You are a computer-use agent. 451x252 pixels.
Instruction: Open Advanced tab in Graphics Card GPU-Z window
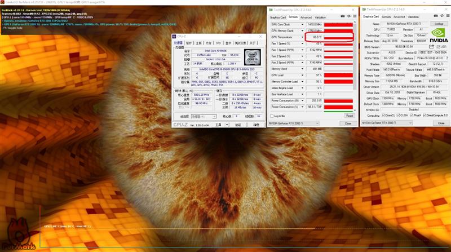pos(399,17)
